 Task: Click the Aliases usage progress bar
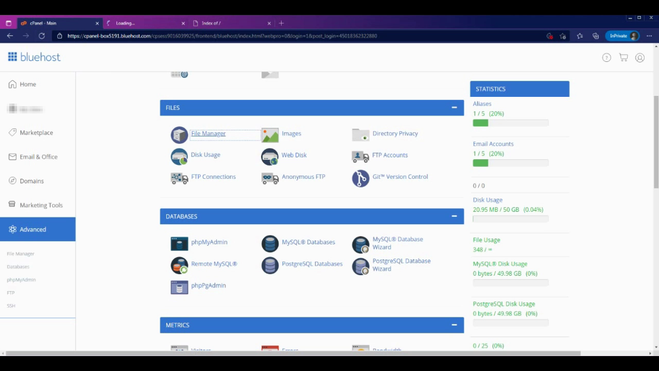click(x=510, y=123)
